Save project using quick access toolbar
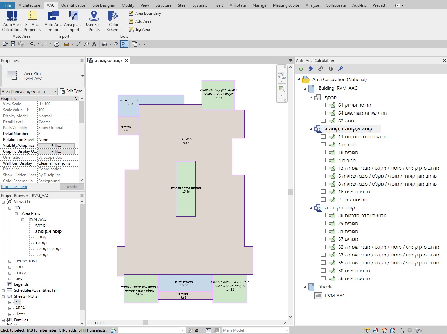The image size is (447, 334). 13,44
